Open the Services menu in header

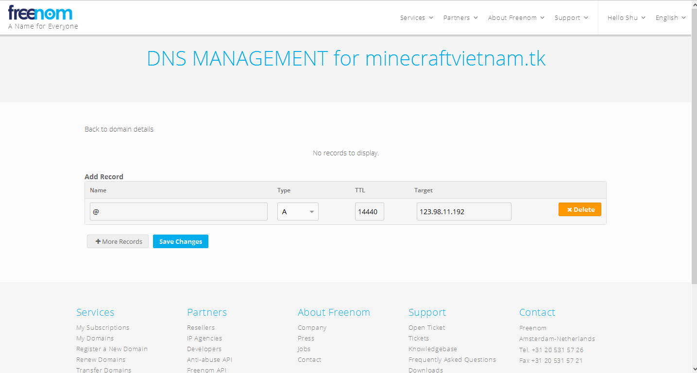tap(416, 18)
